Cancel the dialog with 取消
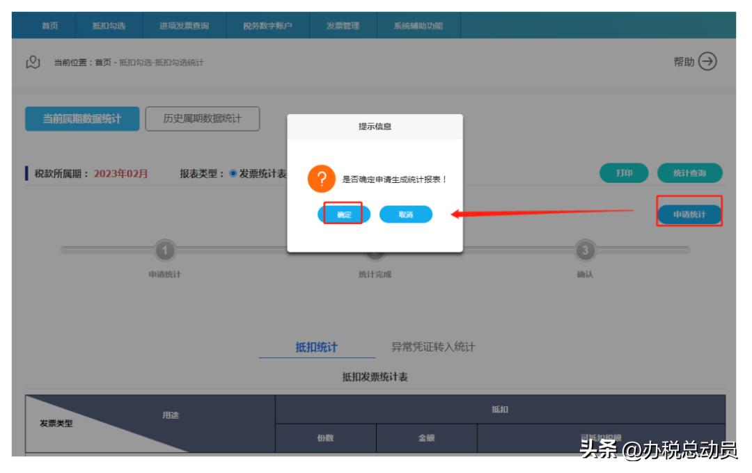Image resolution: width=752 pixels, height=473 pixels. coord(407,215)
